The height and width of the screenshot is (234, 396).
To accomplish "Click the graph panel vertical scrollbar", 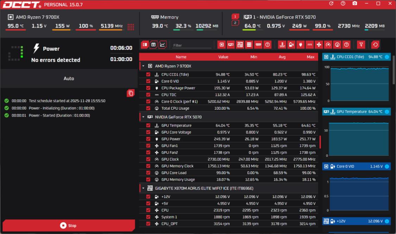I will pos(394,70).
